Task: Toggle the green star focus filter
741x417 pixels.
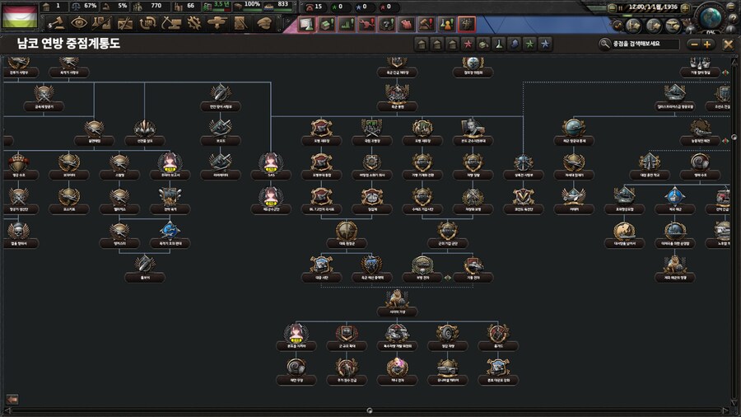Action: [x=531, y=44]
